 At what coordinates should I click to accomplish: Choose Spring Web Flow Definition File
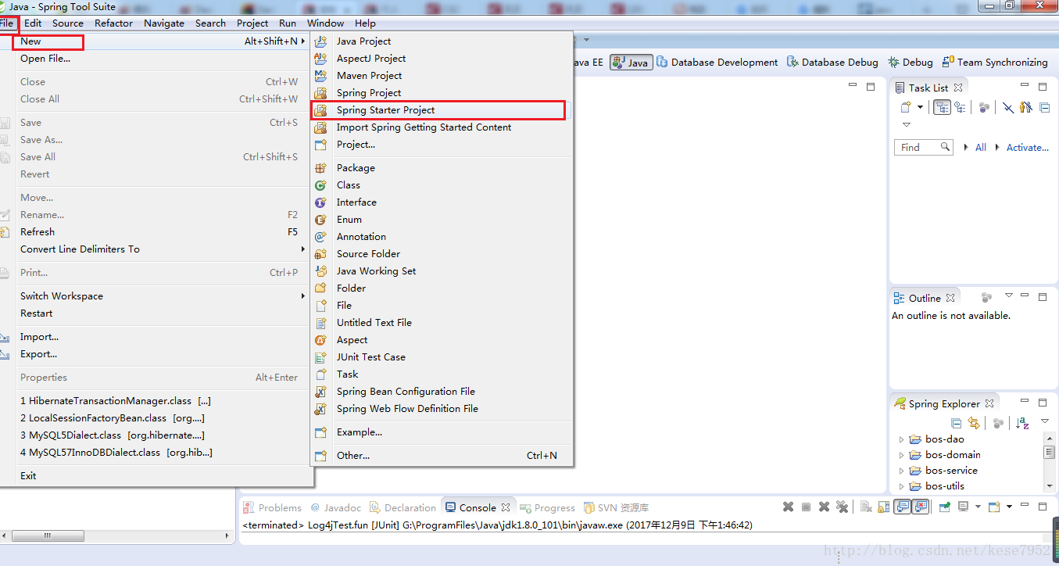pyautogui.click(x=442, y=409)
